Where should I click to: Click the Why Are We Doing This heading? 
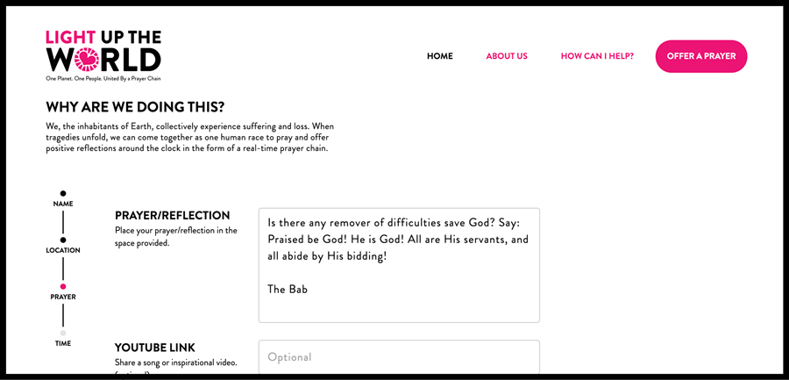[x=135, y=107]
